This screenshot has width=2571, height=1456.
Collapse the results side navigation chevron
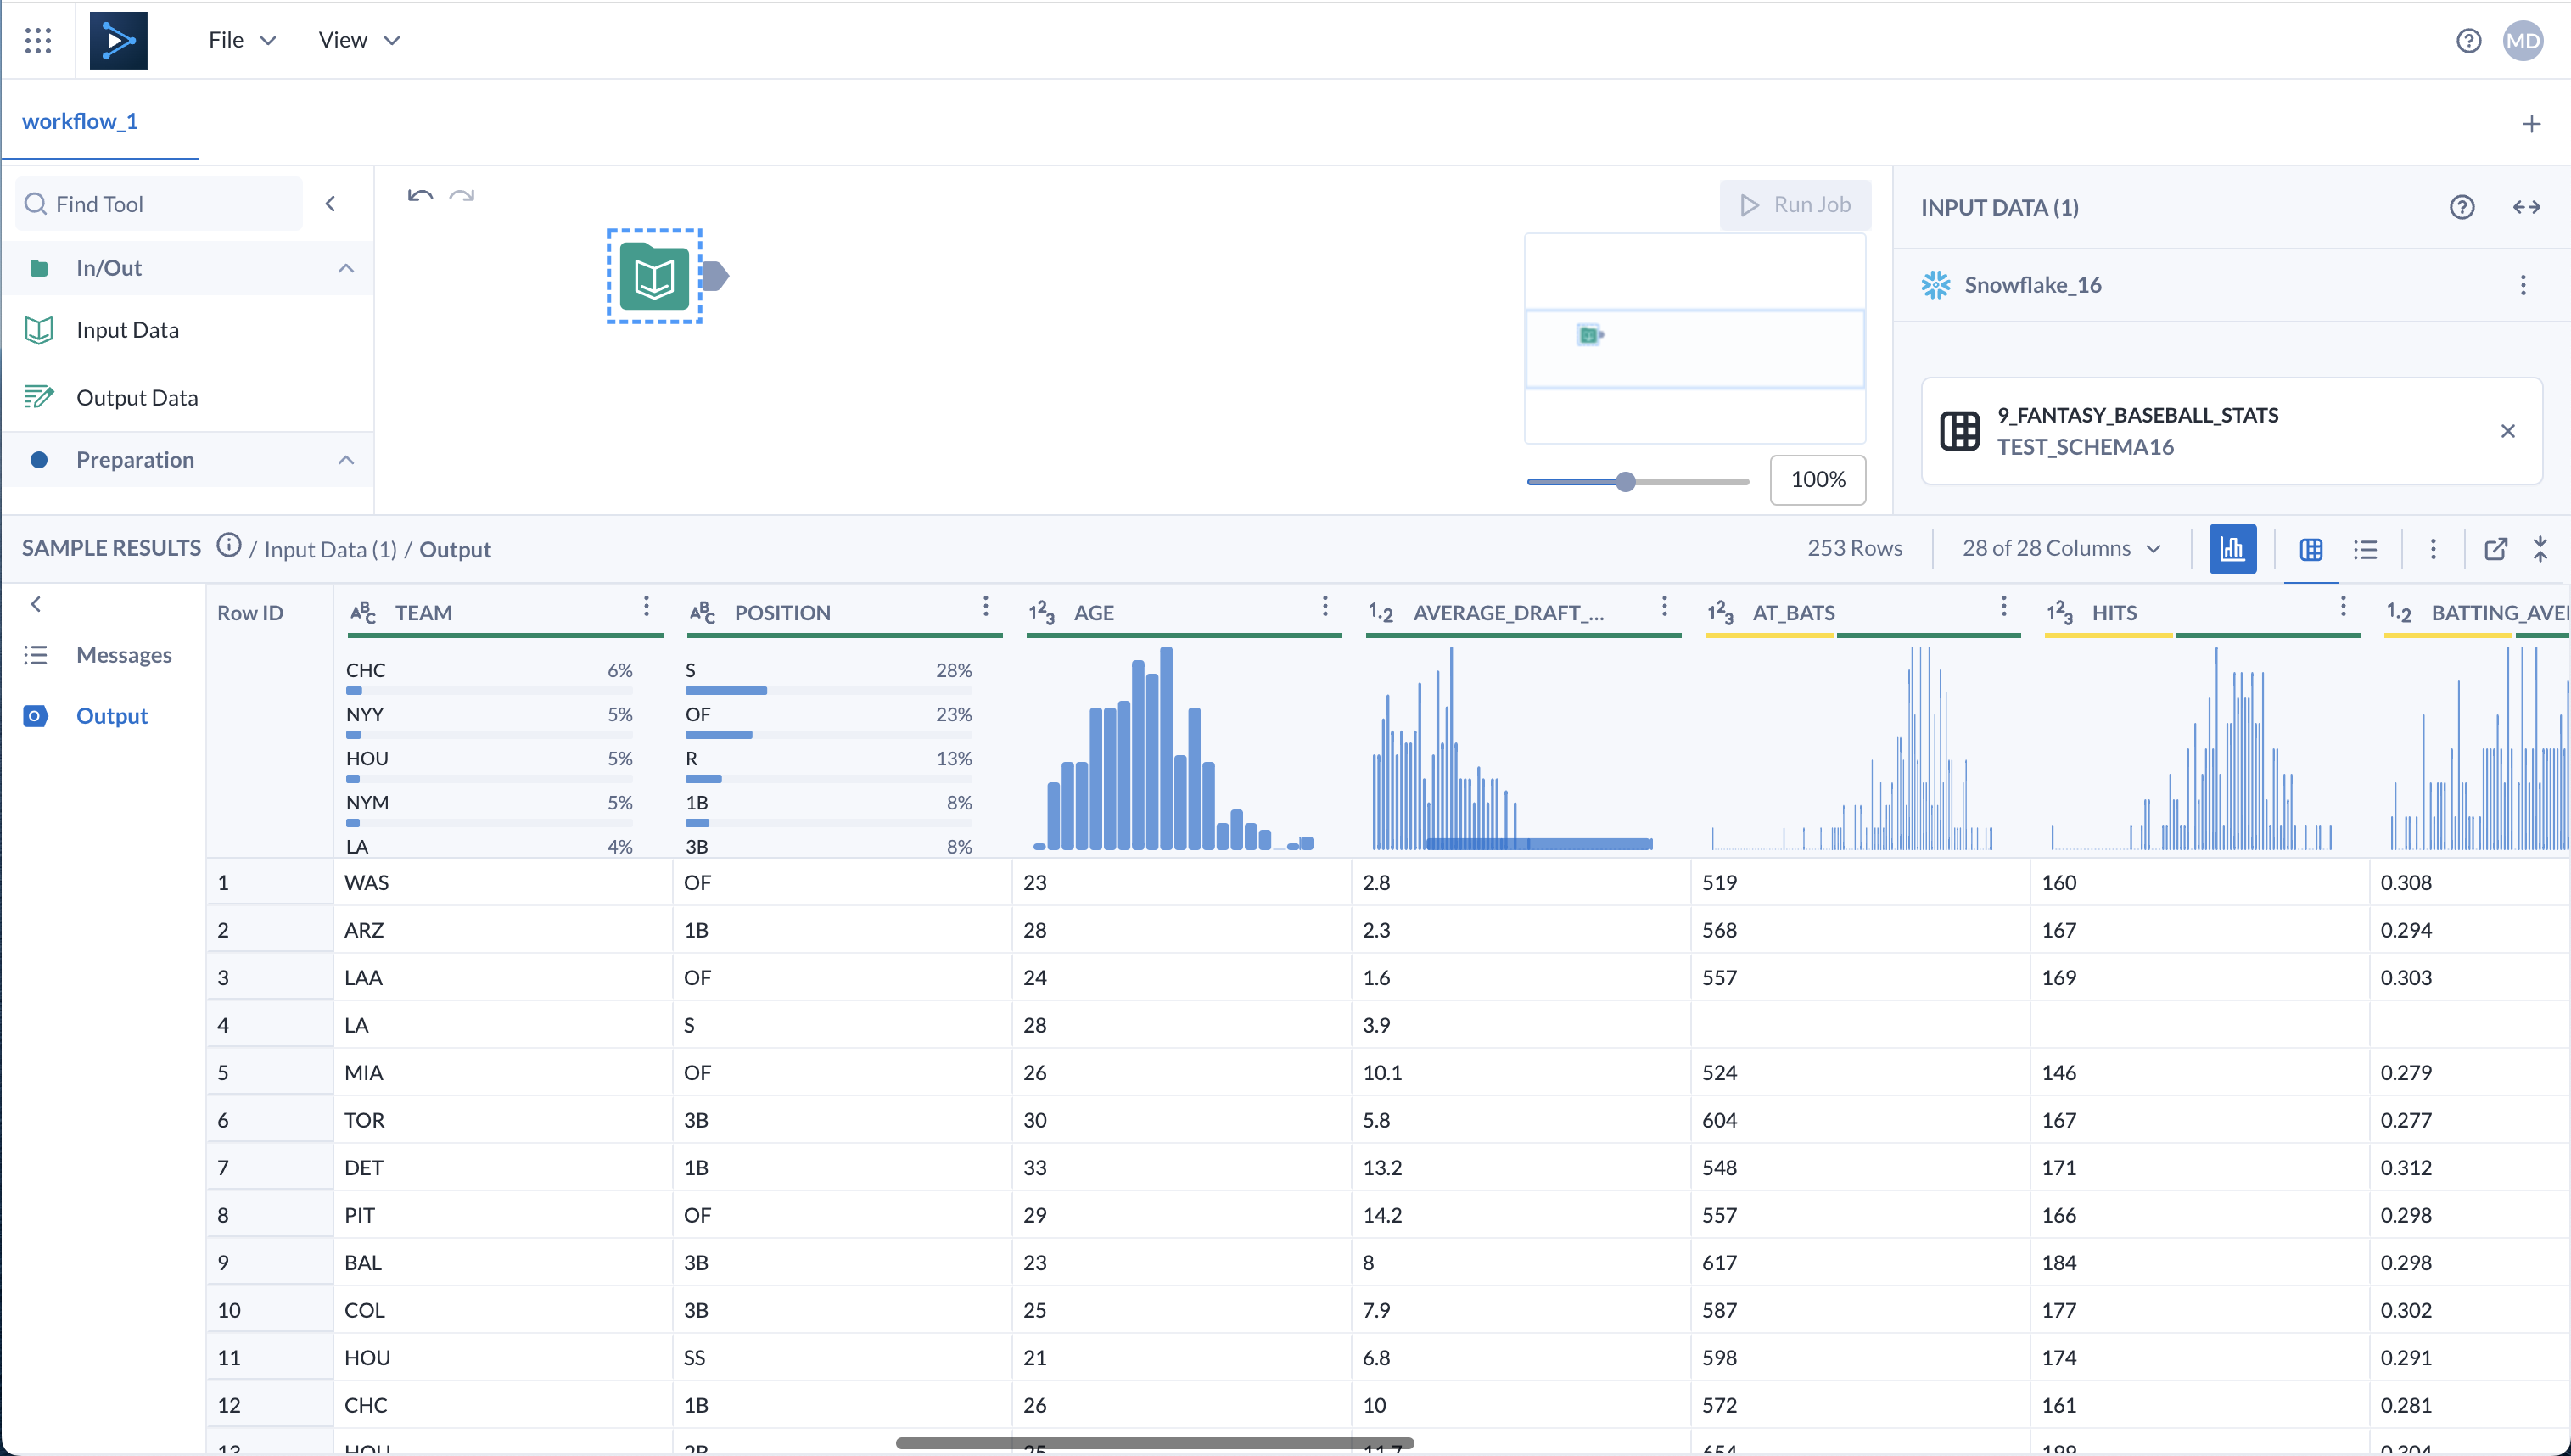point(36,604)
